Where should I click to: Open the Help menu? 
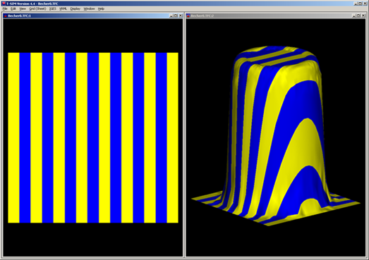(101, 8)
